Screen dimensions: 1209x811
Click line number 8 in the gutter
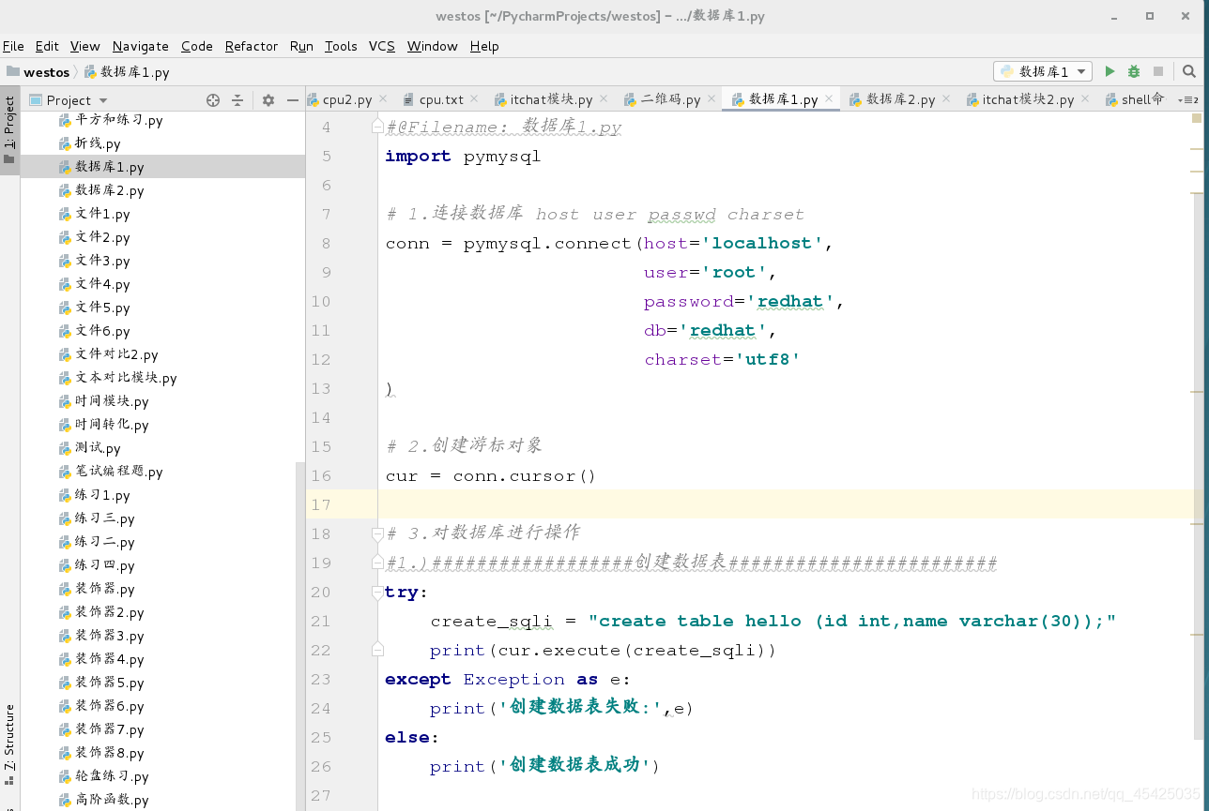(326, 243)
